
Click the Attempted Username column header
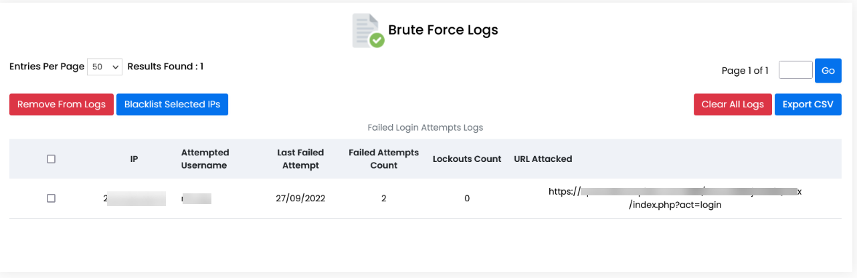205,159
